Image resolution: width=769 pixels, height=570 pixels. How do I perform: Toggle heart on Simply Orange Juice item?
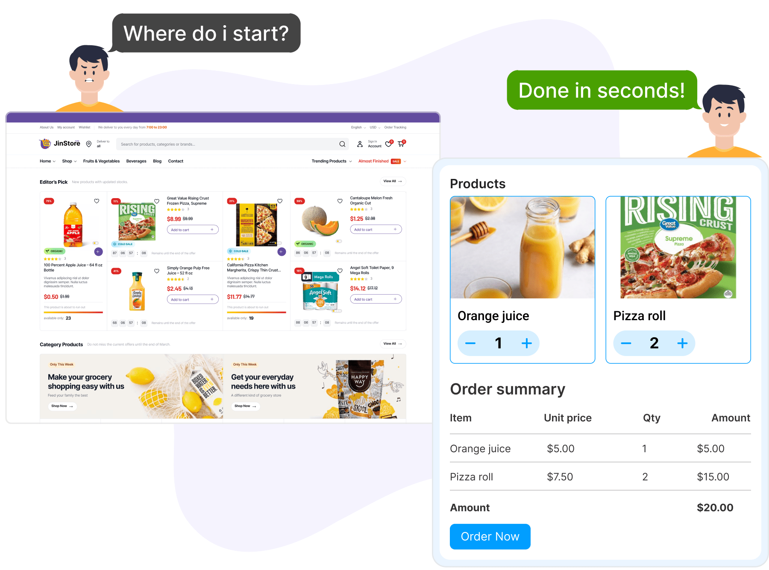pos(157,271)
